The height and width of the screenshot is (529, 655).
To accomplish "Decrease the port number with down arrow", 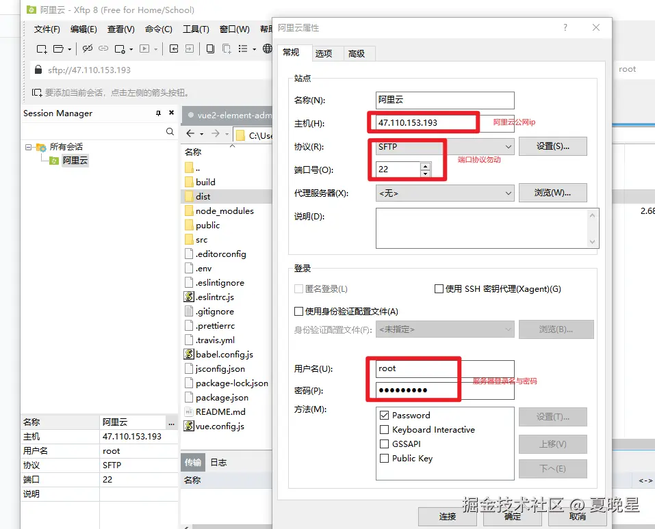I will [x=425, y=173].
